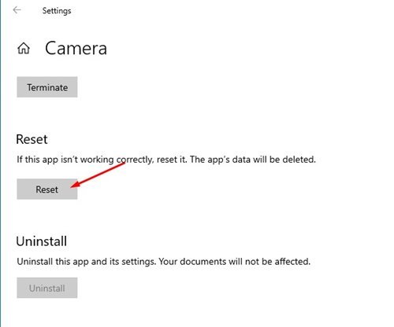Viewport: 394px width, 327px height.
Task: Click the sentence "If this app isn't working correctly"
Action: tap(84, 160)
